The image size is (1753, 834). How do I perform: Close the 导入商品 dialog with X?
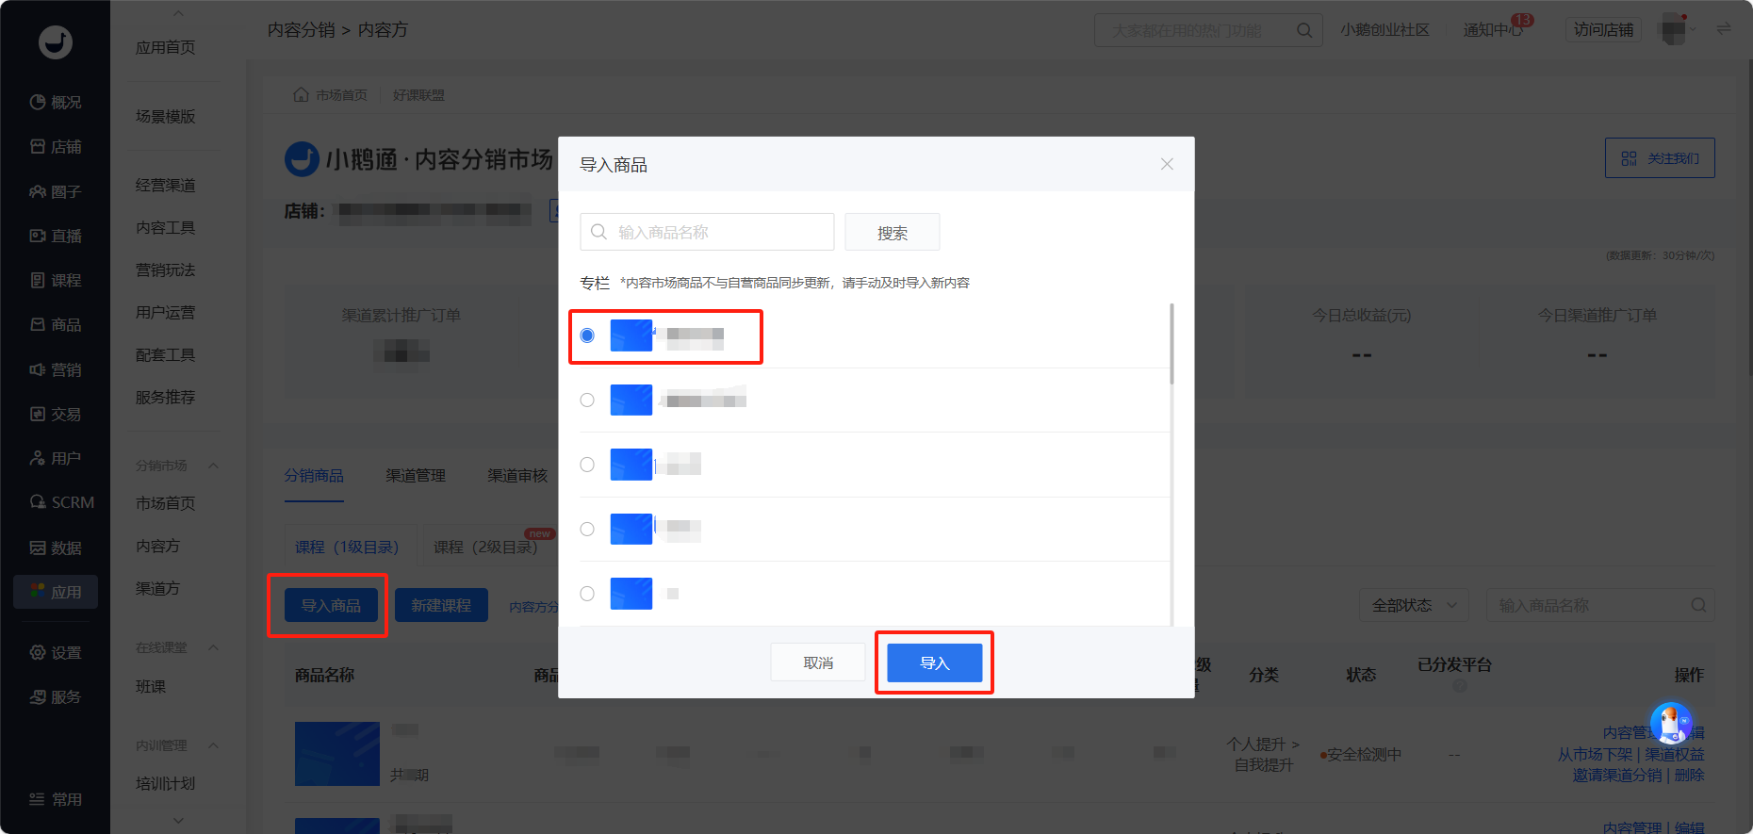(x=1167, y=164)
